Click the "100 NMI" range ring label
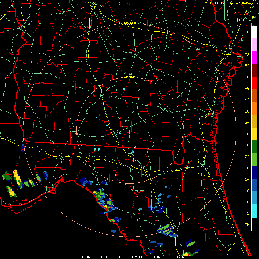Image resolution: width=259 pixels, height=259 pixels. pyautogui.click(x=129, y=24)
